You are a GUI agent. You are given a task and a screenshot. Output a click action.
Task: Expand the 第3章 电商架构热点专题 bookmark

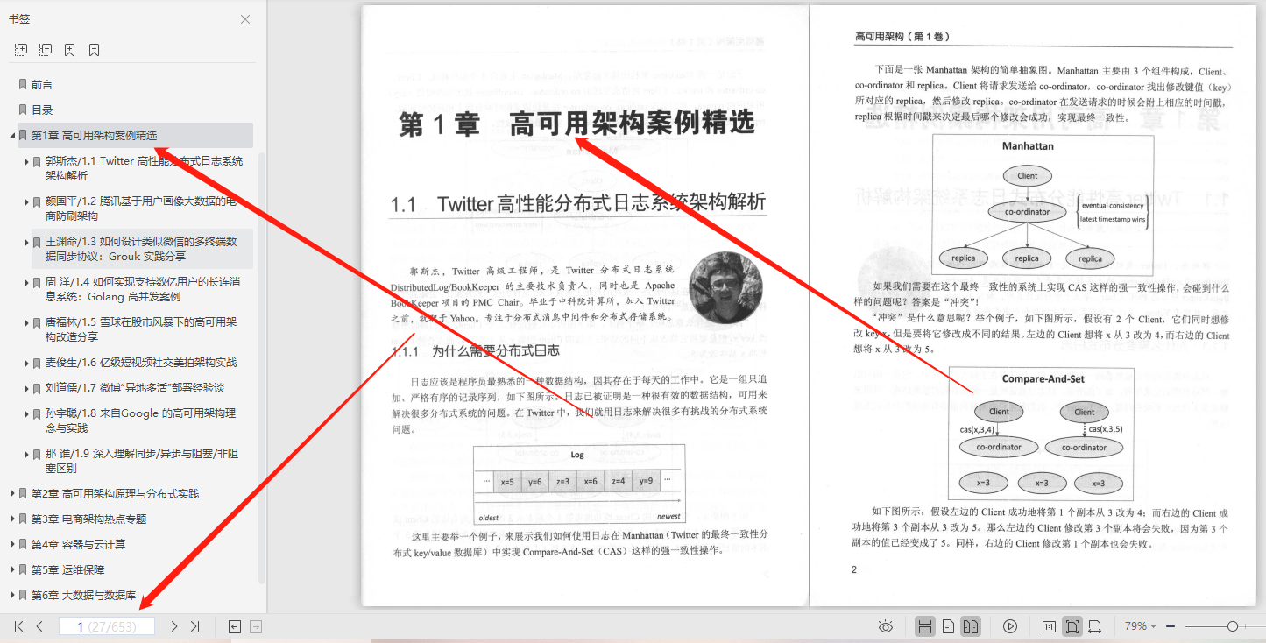(12, 519)
